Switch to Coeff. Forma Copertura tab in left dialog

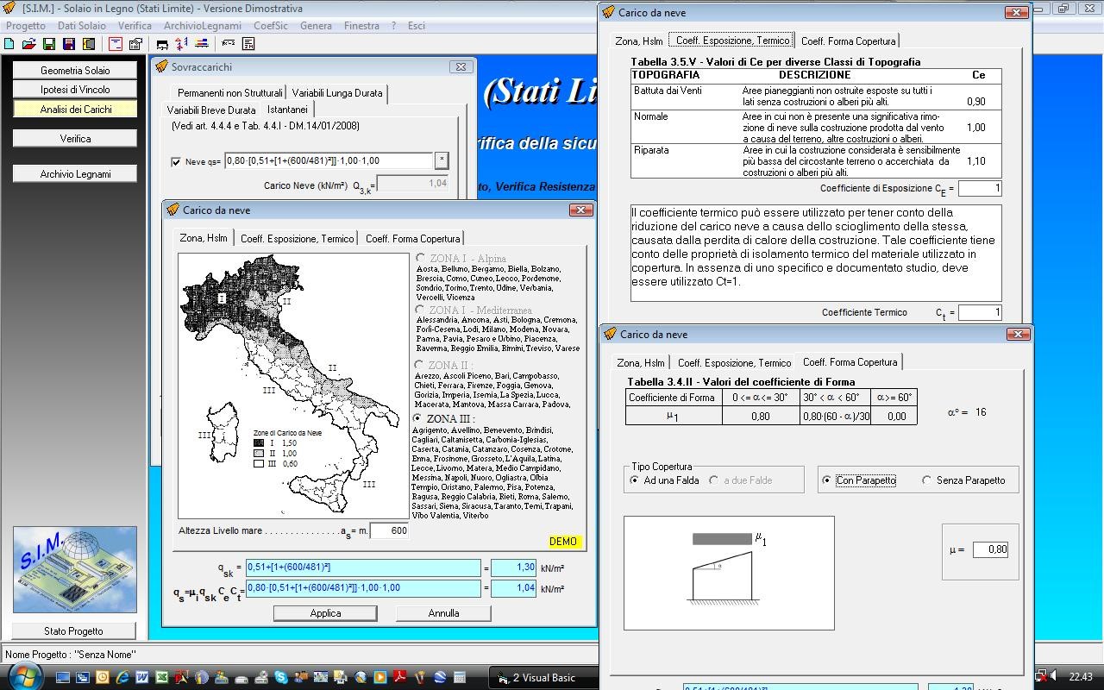pyautogui.click(x=413, y=238)
